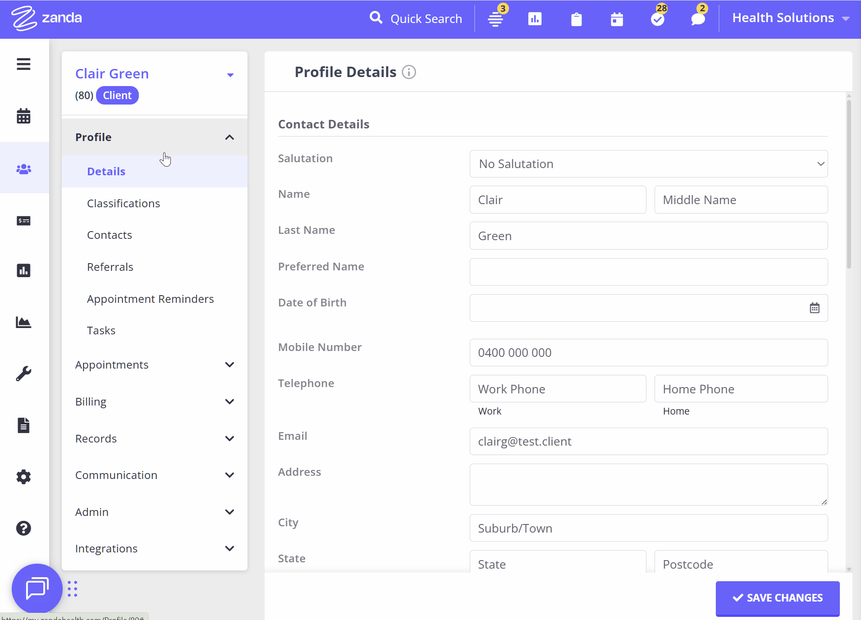This screenshot has width=861, height=620.
Task: Expand the Billing section
Action: pos(155,401)
